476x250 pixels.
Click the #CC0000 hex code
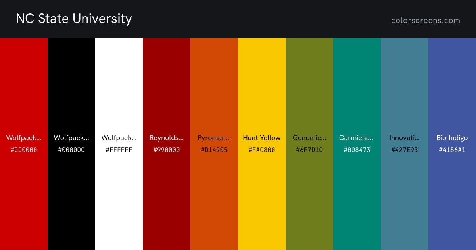coord(24,150)
